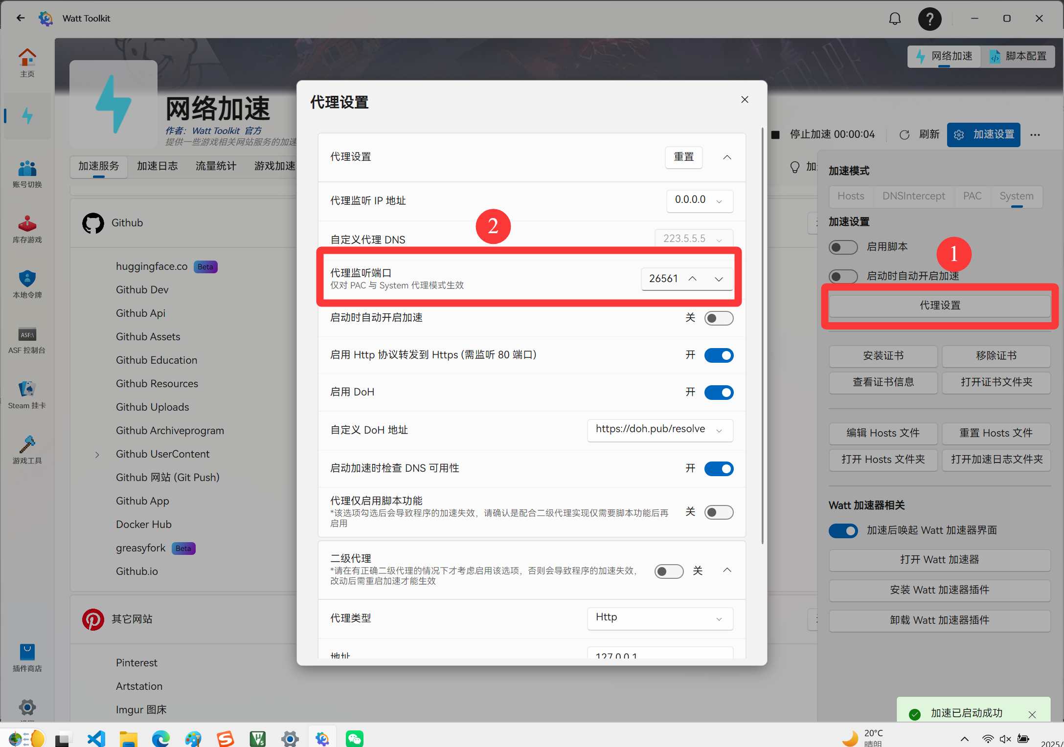Image resolution: width=1064 pixels, height=747 pixels.
Task: Toggle 加速后唤起 Watt 加速器界面
Action: 843,531
